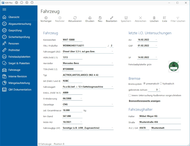
Task: Expand the Hersteller dropdown
Action: coord(113,63)
